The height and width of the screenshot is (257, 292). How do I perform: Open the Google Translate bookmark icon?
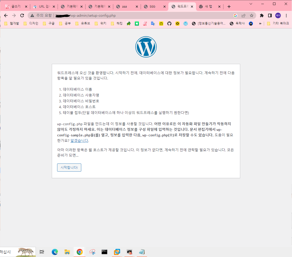[x=153, y=23]
